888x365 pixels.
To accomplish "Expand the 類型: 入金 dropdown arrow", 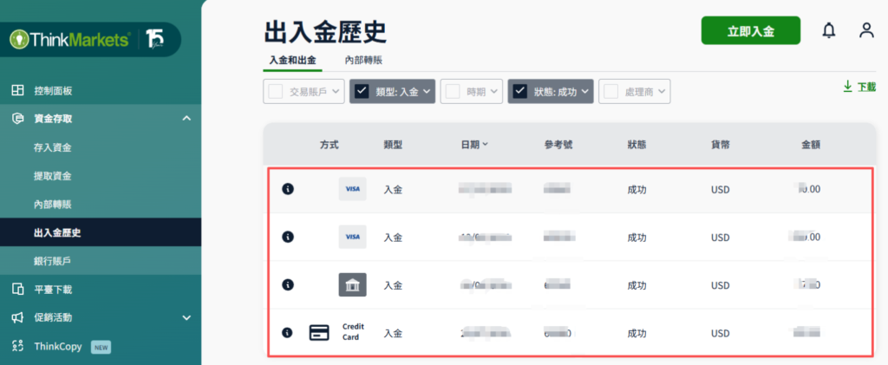I will [x=426, y=91].
